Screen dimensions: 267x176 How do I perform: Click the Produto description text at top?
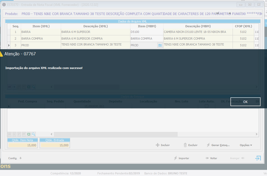click(142, 14)
